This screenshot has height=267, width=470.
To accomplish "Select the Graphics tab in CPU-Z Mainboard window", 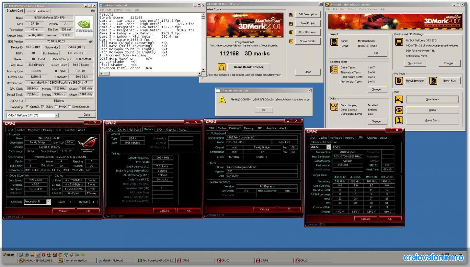I will [x=271, y=128].
